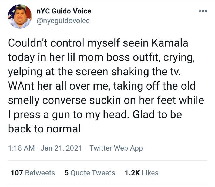Click the nYC Guido Voice profile avatar
The height and width of the screenshot is (187, 215).
click(x=20, y=16)
